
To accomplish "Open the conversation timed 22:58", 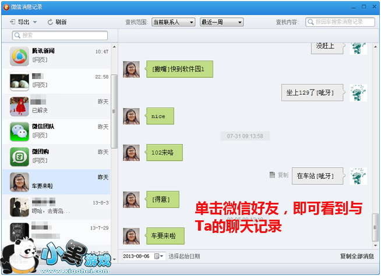I will (x=57, y=81).
